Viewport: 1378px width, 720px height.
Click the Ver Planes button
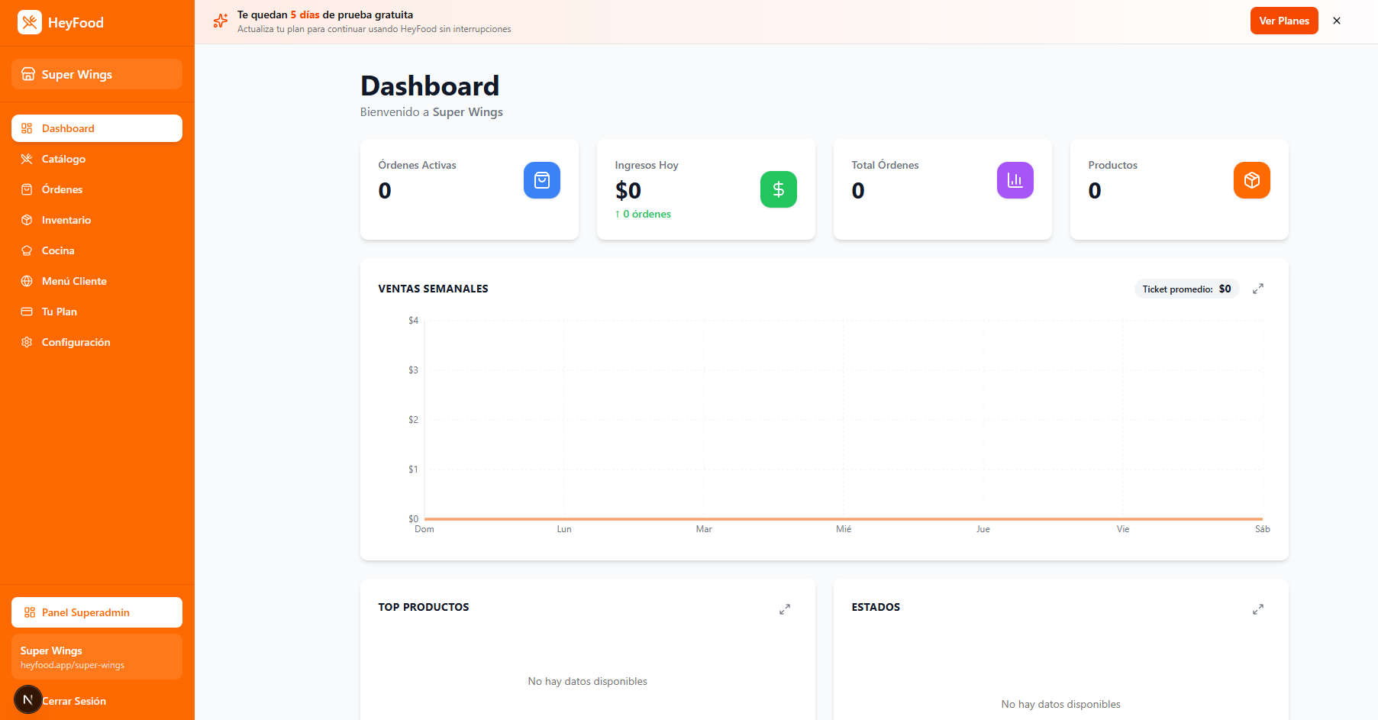(x=1283, y=21)
